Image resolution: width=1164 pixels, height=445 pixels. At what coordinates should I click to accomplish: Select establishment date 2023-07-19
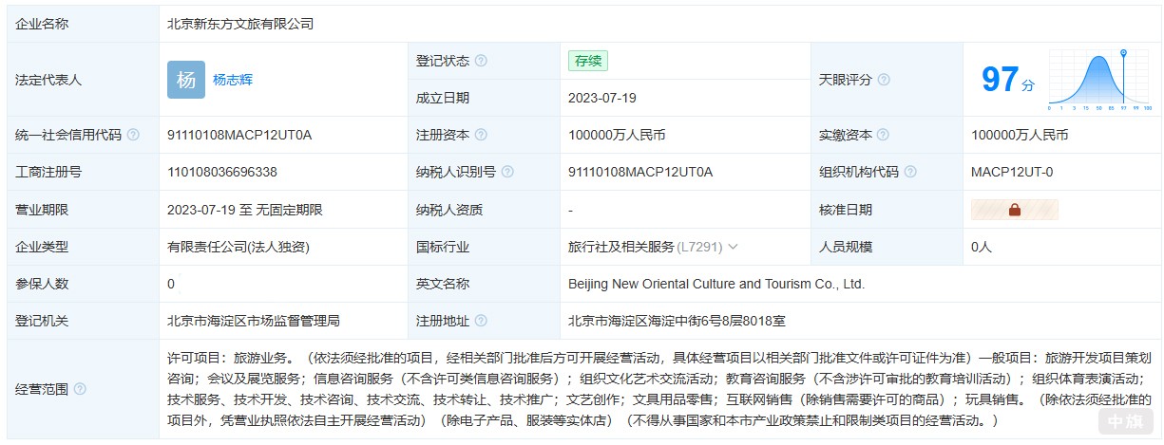[602, 98]
